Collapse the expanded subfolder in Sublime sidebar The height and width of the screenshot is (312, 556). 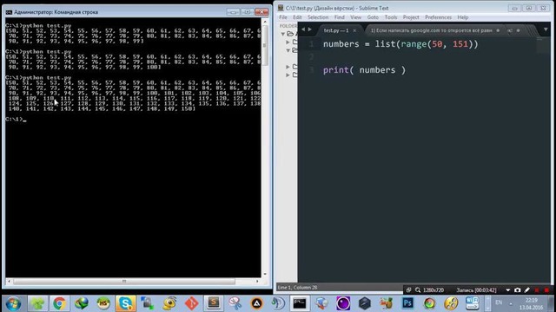click(288, 50)
